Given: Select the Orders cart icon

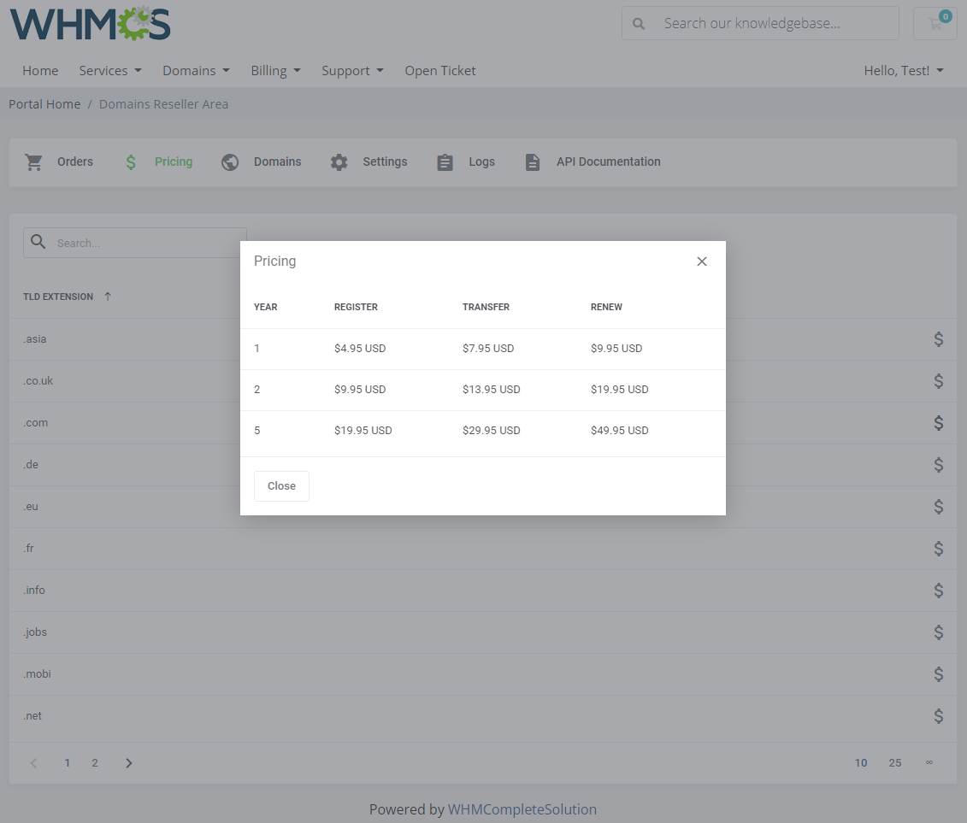Looking at the screenshot, I should point(33,162).
